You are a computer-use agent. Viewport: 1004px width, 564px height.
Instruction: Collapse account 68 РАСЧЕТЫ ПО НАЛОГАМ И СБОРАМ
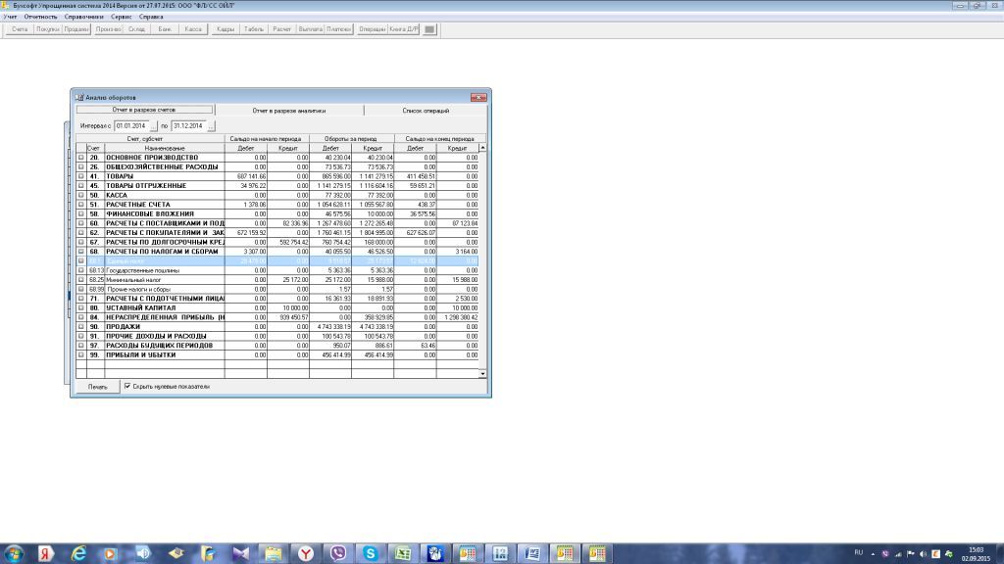(81, 251)
